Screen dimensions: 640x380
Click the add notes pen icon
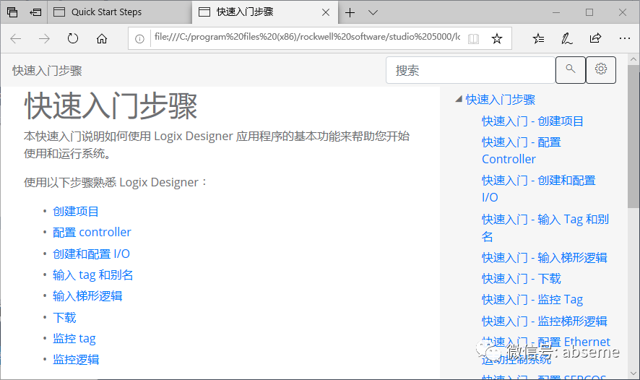[566, 39]
